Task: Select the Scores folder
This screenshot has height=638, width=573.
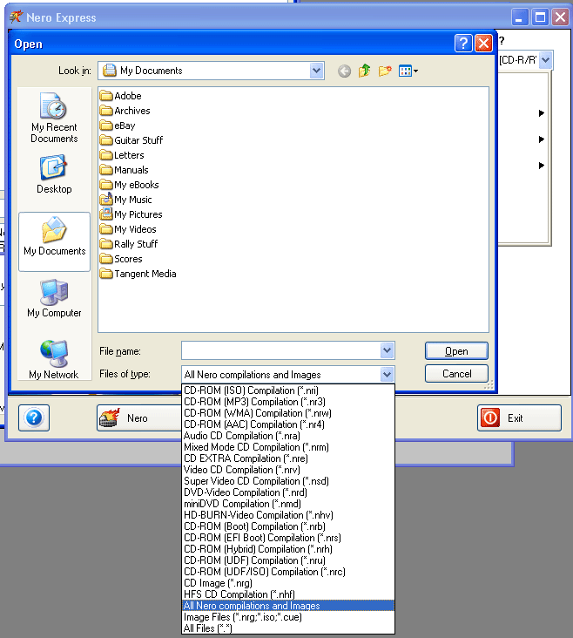Action: [121, 259]
